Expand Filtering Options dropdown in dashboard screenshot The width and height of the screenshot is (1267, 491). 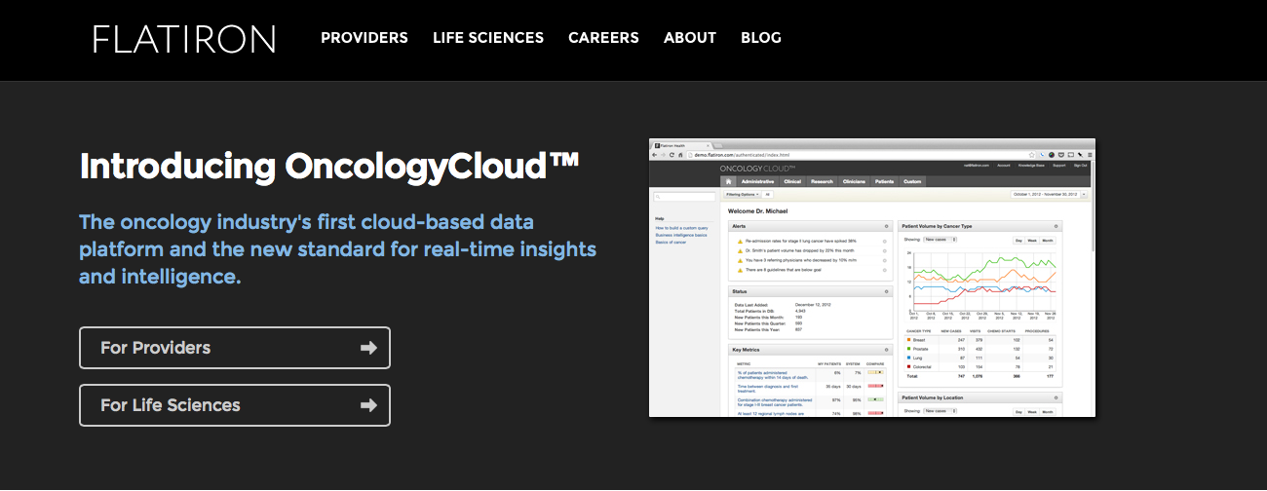coord(742,195)
